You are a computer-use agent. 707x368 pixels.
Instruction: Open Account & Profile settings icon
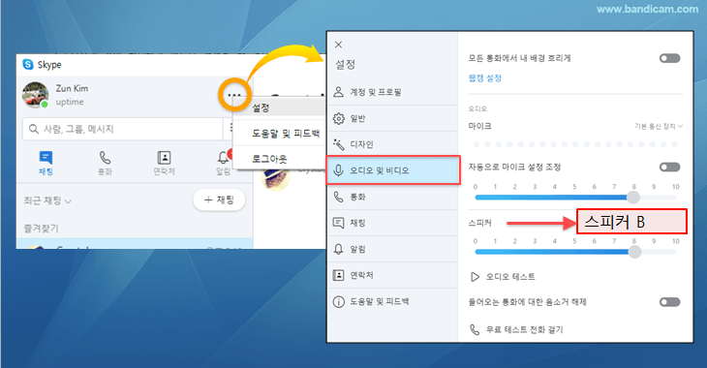coord(338,92)
